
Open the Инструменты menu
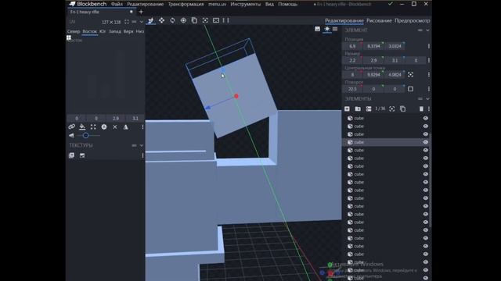coord(245,4)
